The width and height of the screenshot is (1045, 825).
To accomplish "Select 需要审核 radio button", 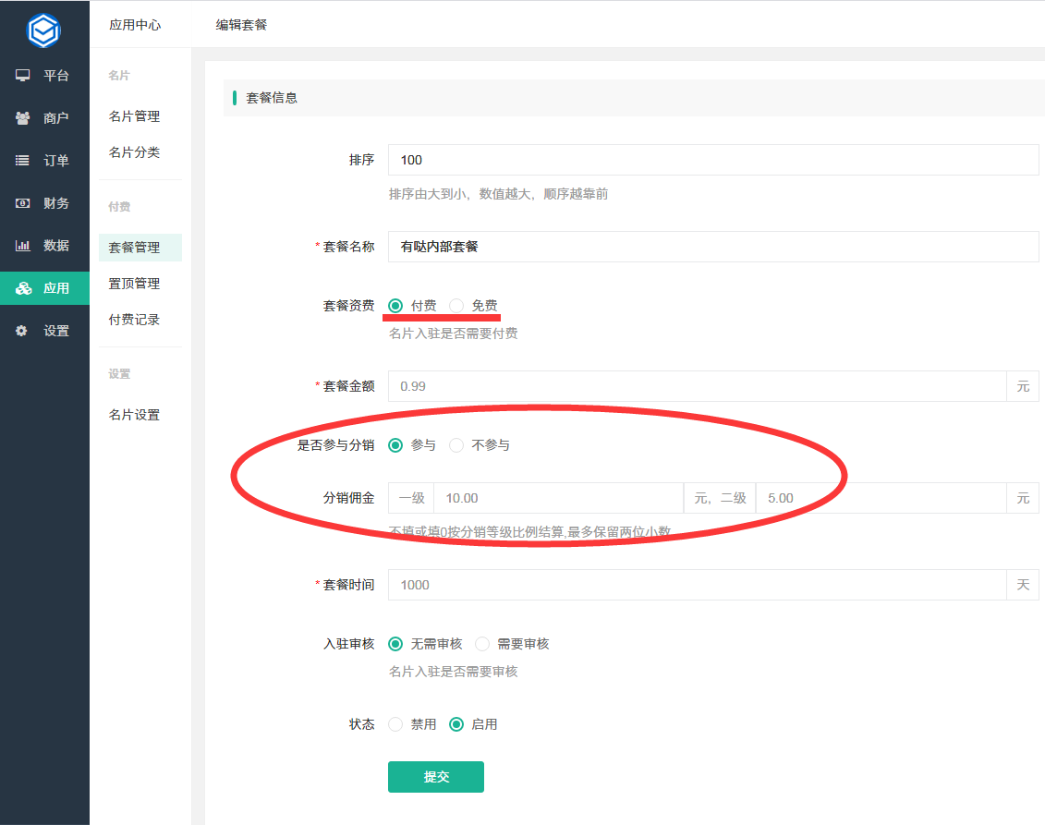I will 482,644.
